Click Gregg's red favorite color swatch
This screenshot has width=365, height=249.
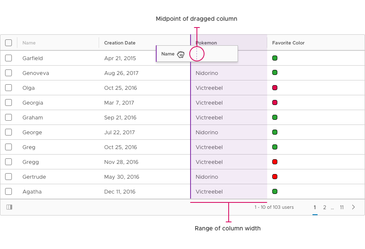click(275, 162)
